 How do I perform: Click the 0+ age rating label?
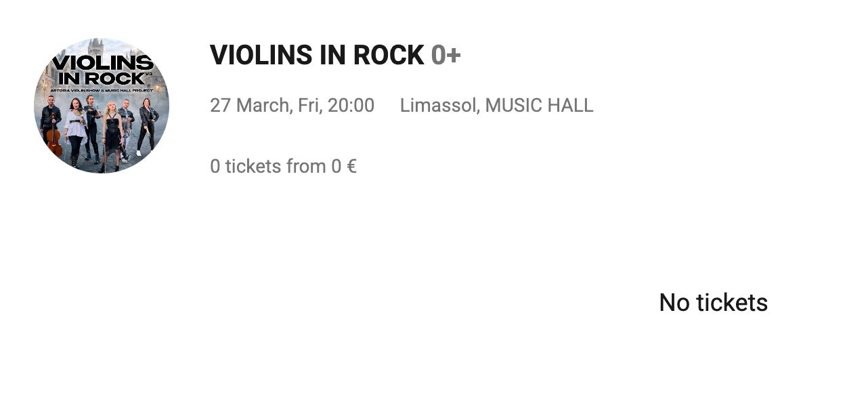click(x=446, y=56)
